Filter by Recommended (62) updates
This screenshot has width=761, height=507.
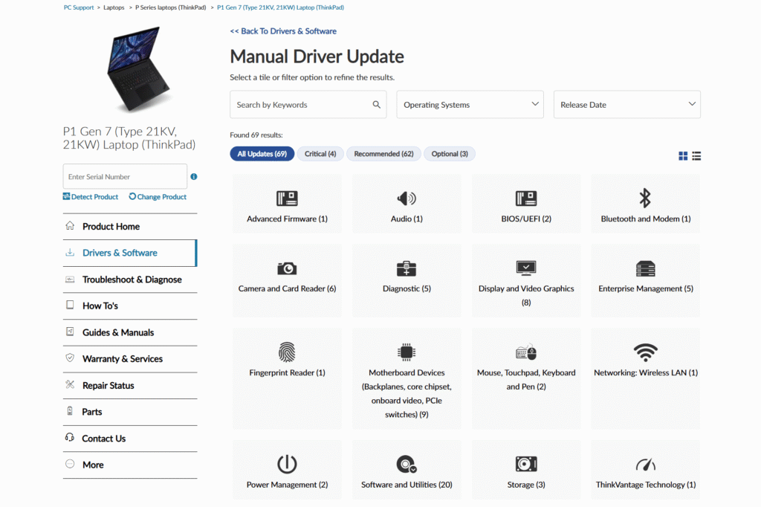coord(383,154)
